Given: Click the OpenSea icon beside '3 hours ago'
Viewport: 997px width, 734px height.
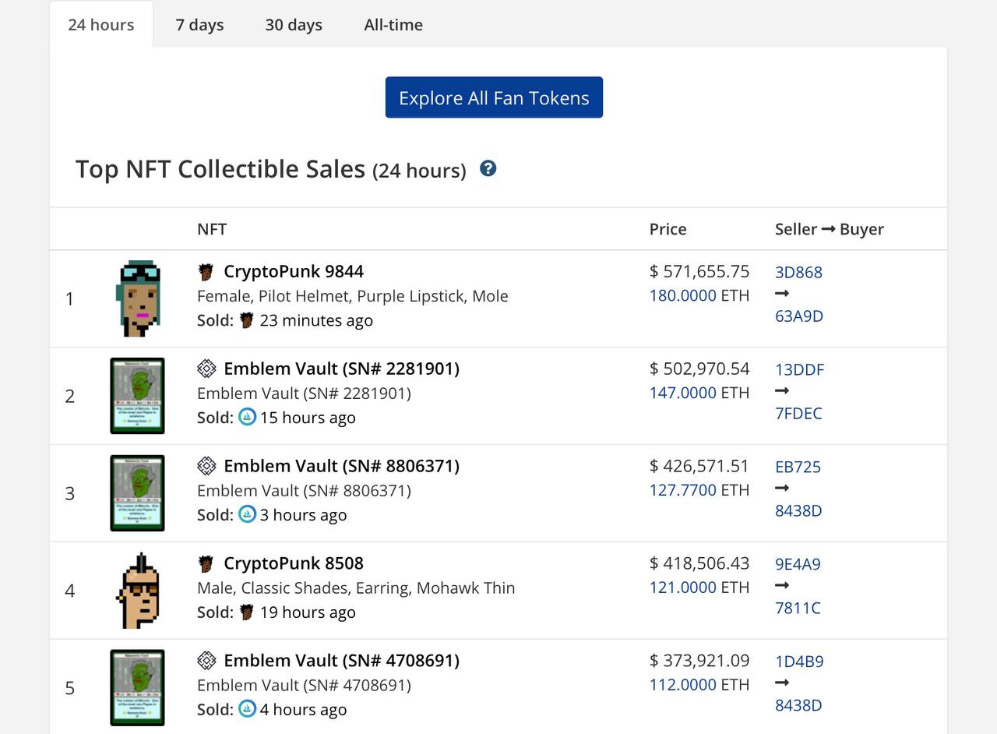Looking at the screenshot, I should pos(247,514).
